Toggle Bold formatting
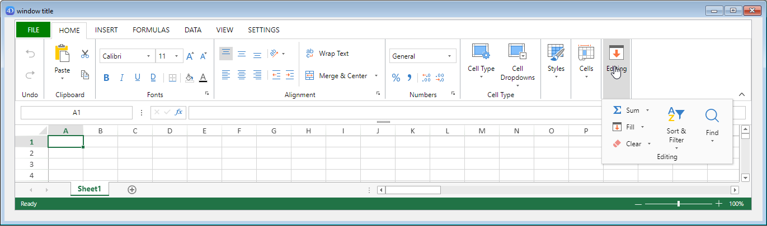 coord(106,78)
